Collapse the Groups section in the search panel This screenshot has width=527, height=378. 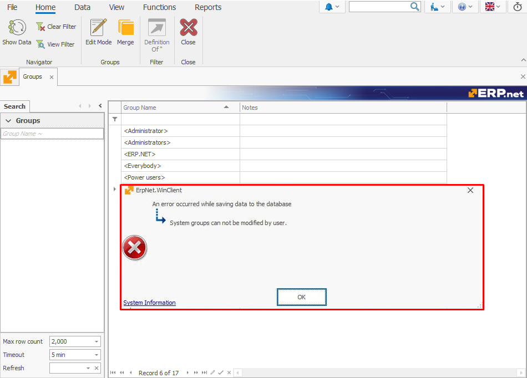(x=8, y=121)
